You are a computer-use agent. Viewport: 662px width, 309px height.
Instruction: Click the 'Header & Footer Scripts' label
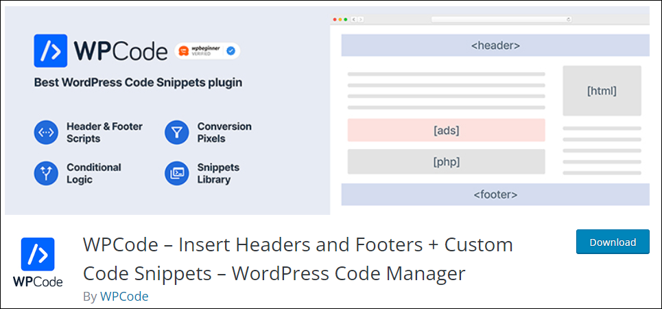pyautogui.click(x=104, y=133)
